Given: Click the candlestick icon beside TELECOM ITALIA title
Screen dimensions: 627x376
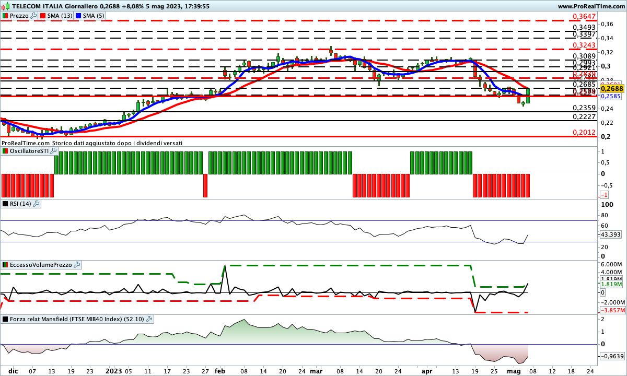Looking at the screenshot, I should coord(5,6).
